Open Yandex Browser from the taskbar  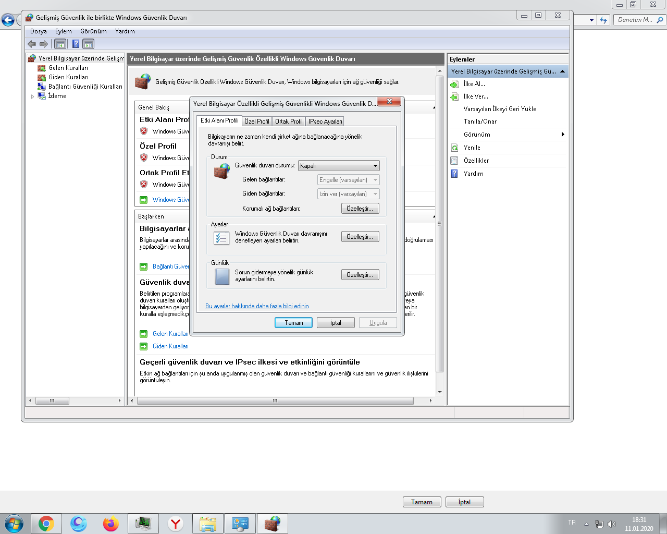176,524
